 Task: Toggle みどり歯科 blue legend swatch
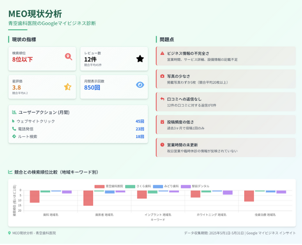point(158,186)
